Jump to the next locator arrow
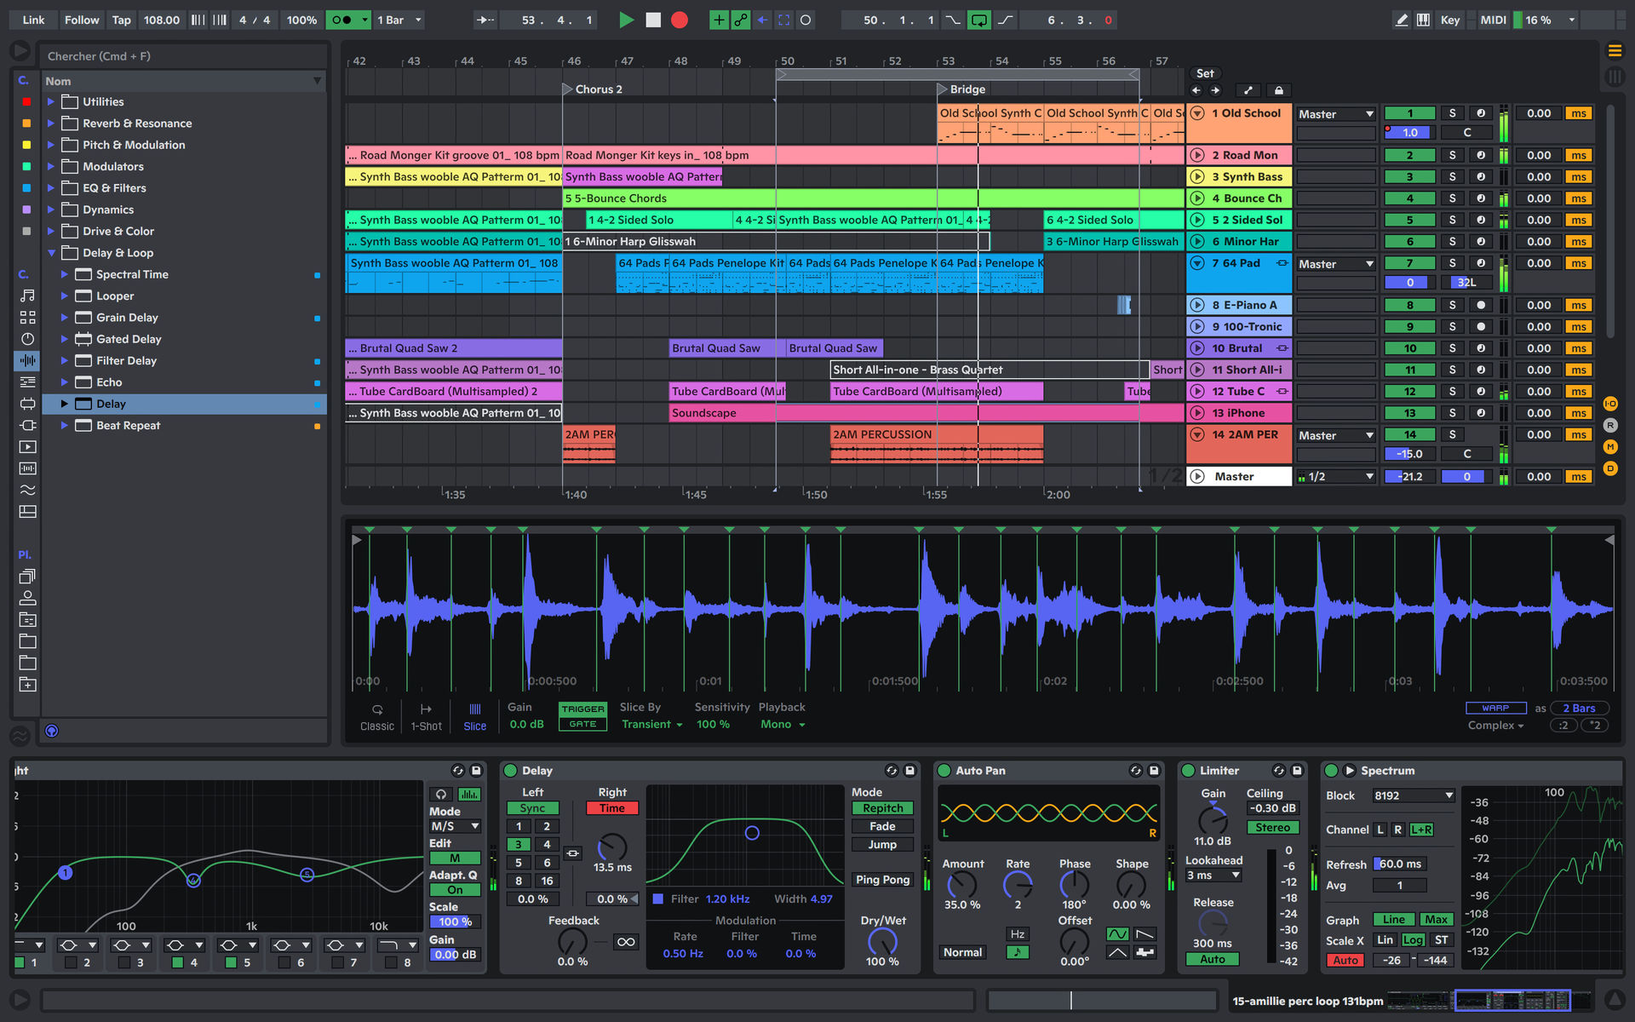The height and width of the screenshot is (1022, 1635). pyautogui.click(x=1215, y=90)
